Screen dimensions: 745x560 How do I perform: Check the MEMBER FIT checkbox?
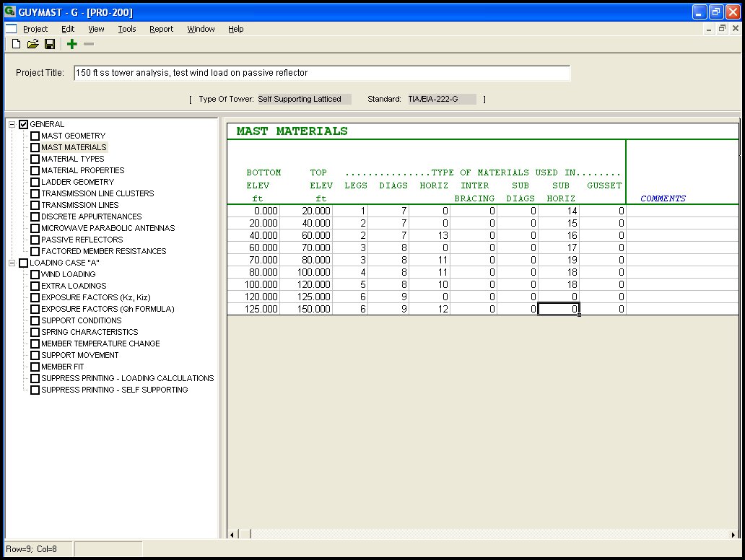click(x=35, y=367)
